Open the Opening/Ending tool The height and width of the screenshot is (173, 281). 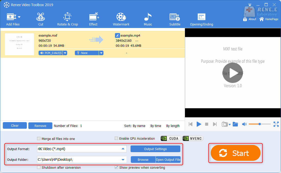(x=202, y=19)
